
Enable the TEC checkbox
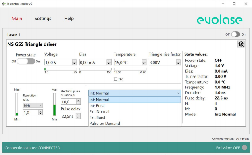tap(116, 79)
